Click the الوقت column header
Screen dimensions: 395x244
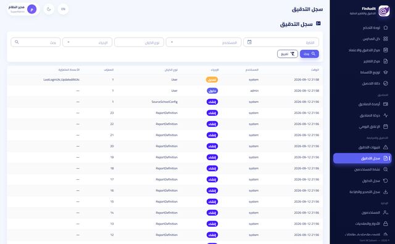[315, 70]
